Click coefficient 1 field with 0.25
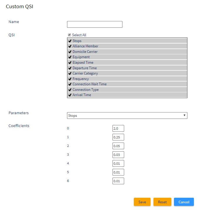This screenshot has height=210, width=205. (x=118, y=137)
